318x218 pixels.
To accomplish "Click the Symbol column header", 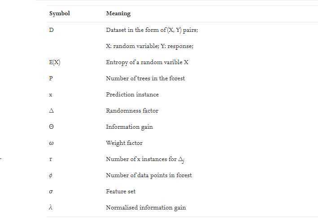I will [59, 13].
